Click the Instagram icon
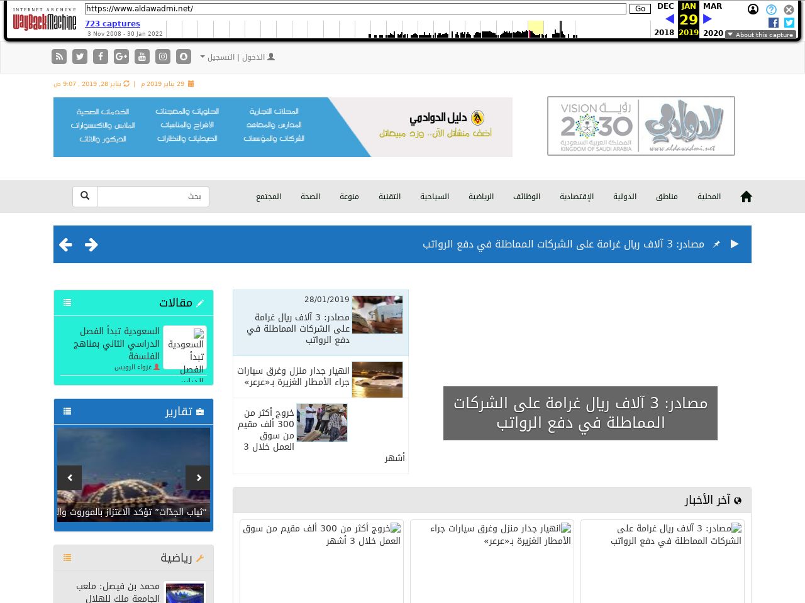The image size is (805, 603). (x=163, y=57)
